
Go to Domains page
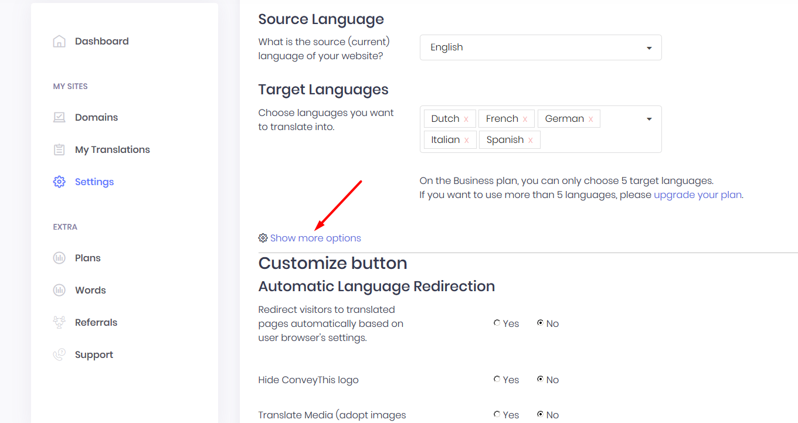(96, 117)
